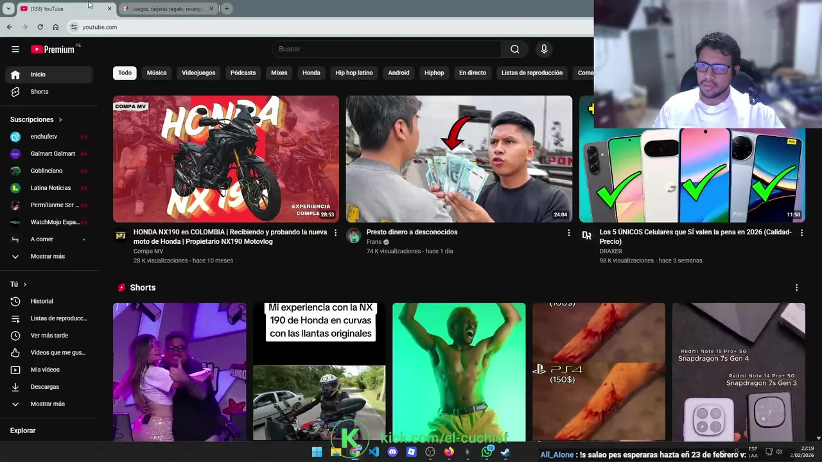Select the Pódcasts filter chip
Viewport: 822px width, 462px height.
243,73
